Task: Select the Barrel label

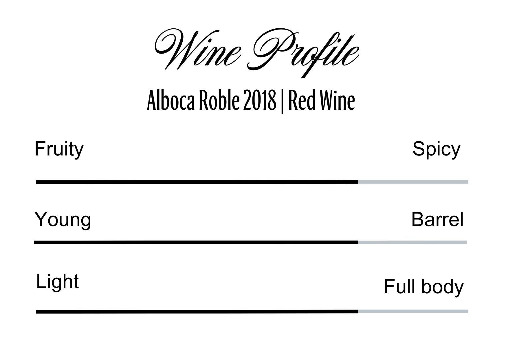Action: point(437,220)
